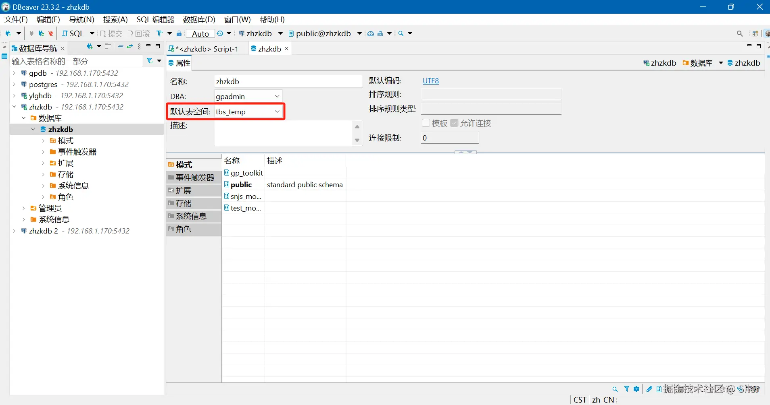Open properties search icon at bottom status bar
The height and width of the screenshot is (405, 770).
pyautogui.click(x=615, y=389)
